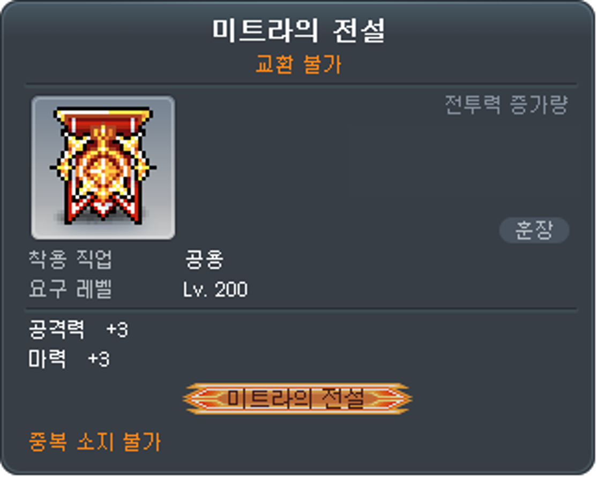
Task: Click the 미트라의 전설 title heading
Action: pyautogui.click(x=299, y=31)
